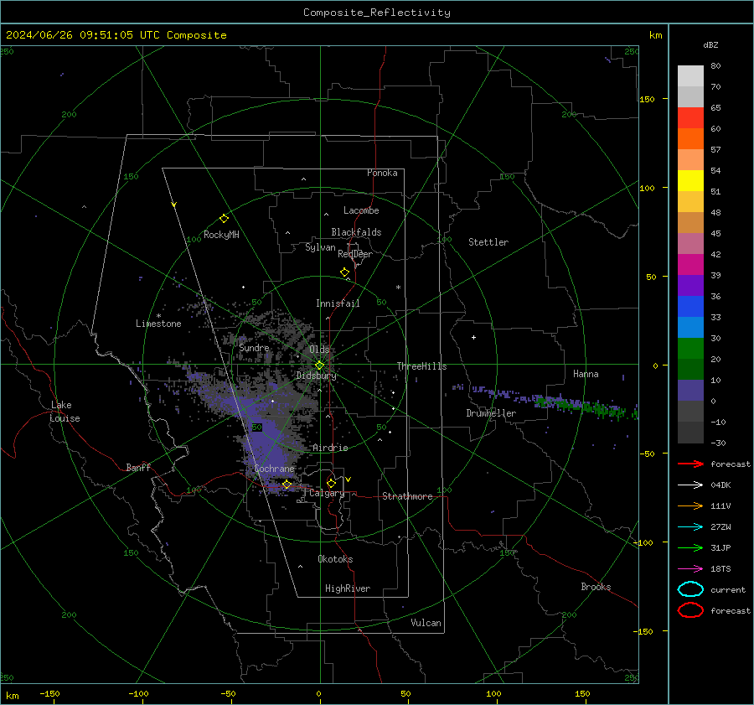Viewport: 754px width, 705px height.
Task: Click the Sylvan label
Action: coord(320,247)
